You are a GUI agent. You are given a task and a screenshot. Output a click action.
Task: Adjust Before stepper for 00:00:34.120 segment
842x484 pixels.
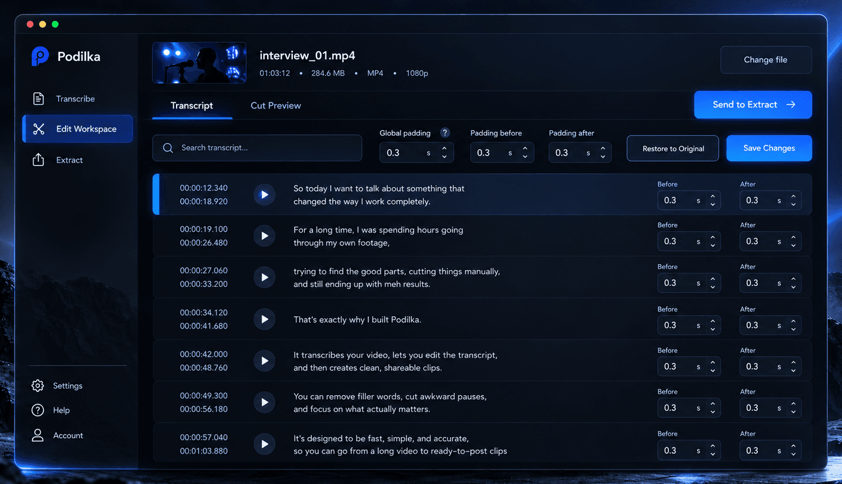pyautogui.click(x=713, y=326)
